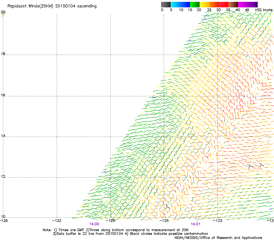Viewport: 274px width, 240px height.
Task: Click the legend label '25'
Action: coord(209,10)
